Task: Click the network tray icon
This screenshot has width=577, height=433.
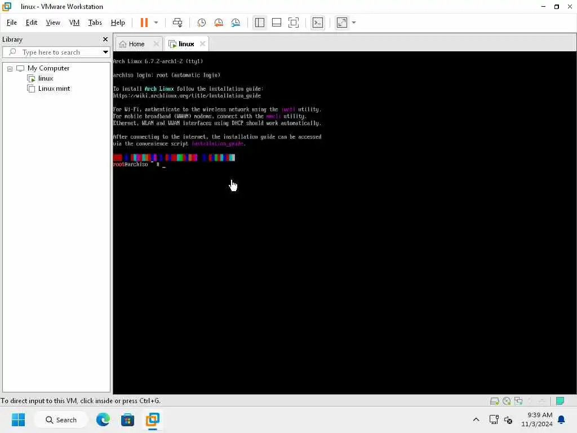Action: pyautogui.click(x=494, y=419)
